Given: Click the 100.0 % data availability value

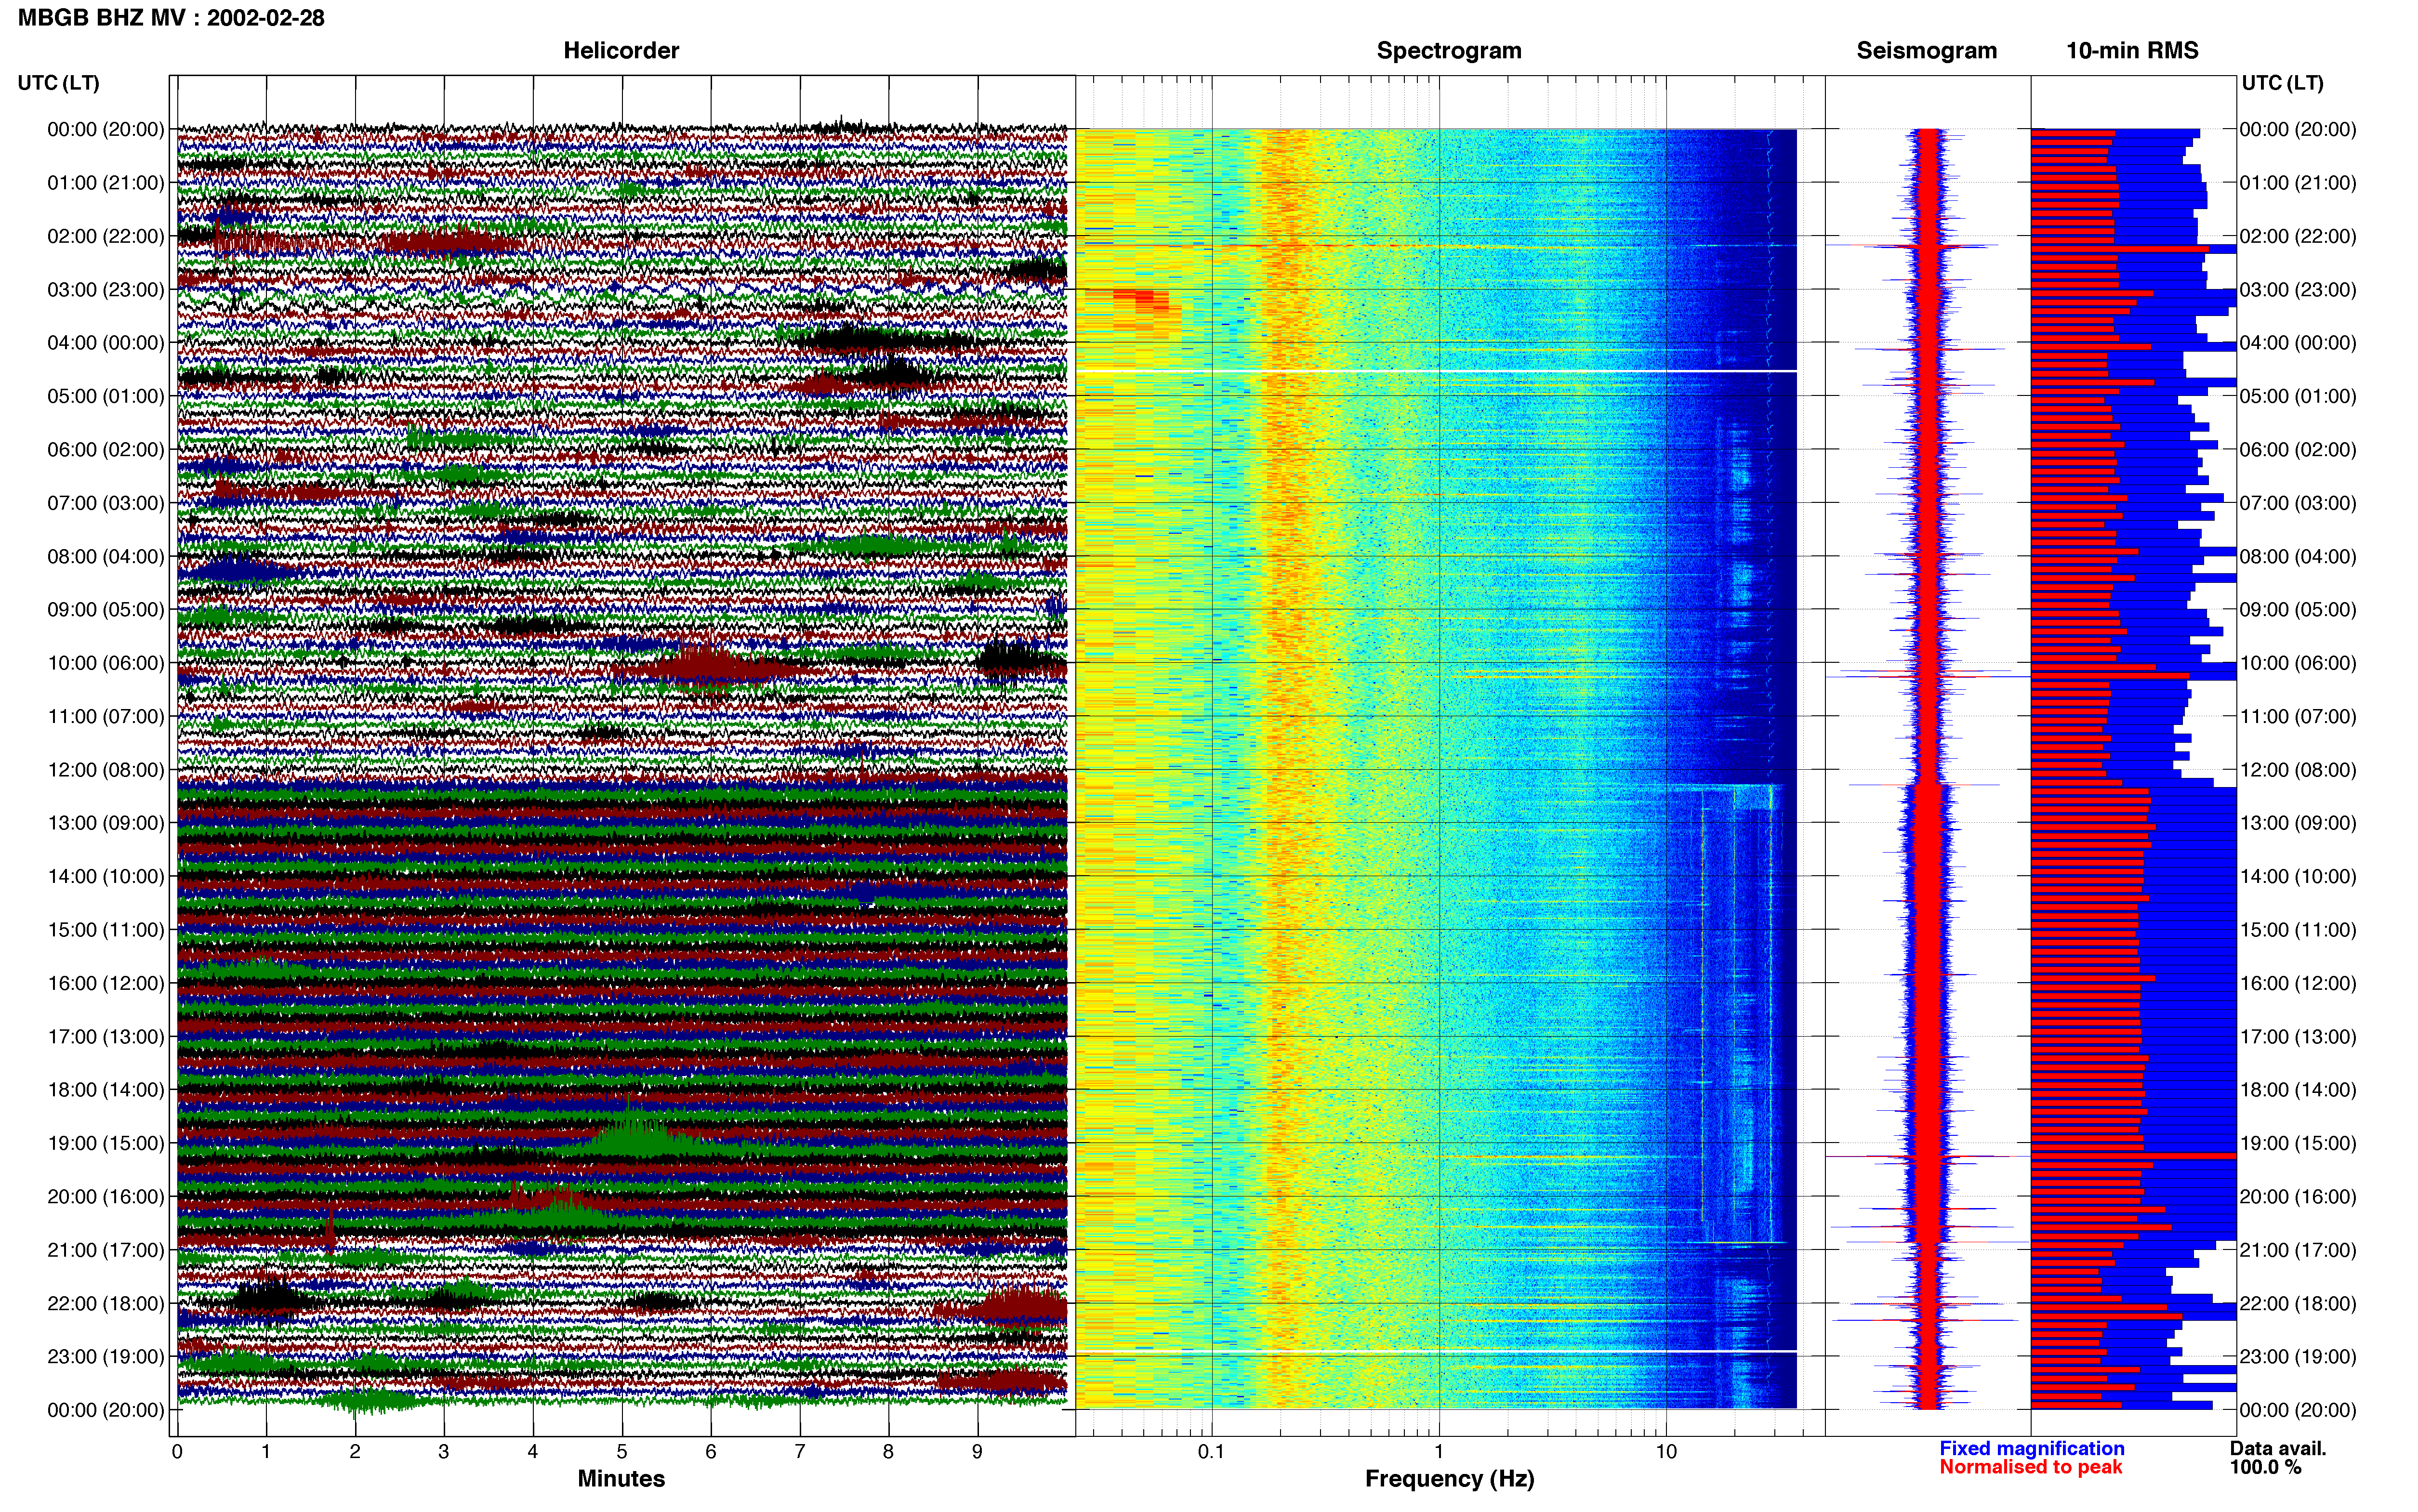Looking at the screenshot, I should (2265, 1468).
